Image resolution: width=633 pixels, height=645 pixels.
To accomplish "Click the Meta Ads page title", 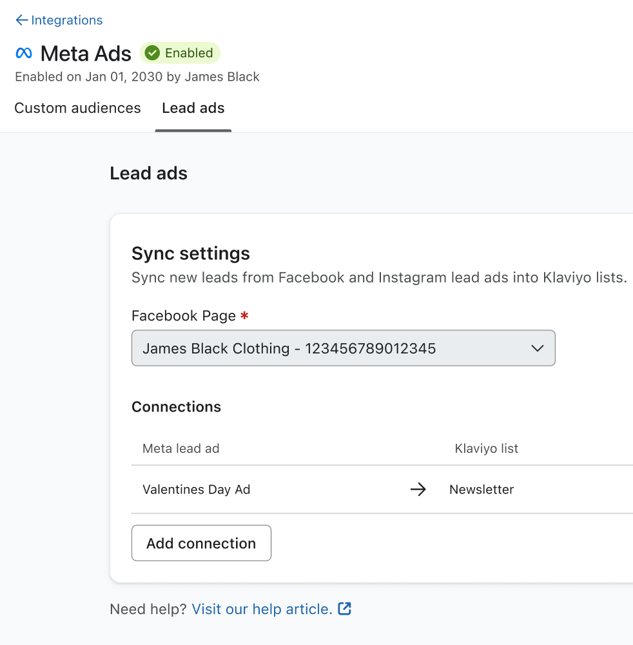I will pyautogui.click(x=86, y=53).
